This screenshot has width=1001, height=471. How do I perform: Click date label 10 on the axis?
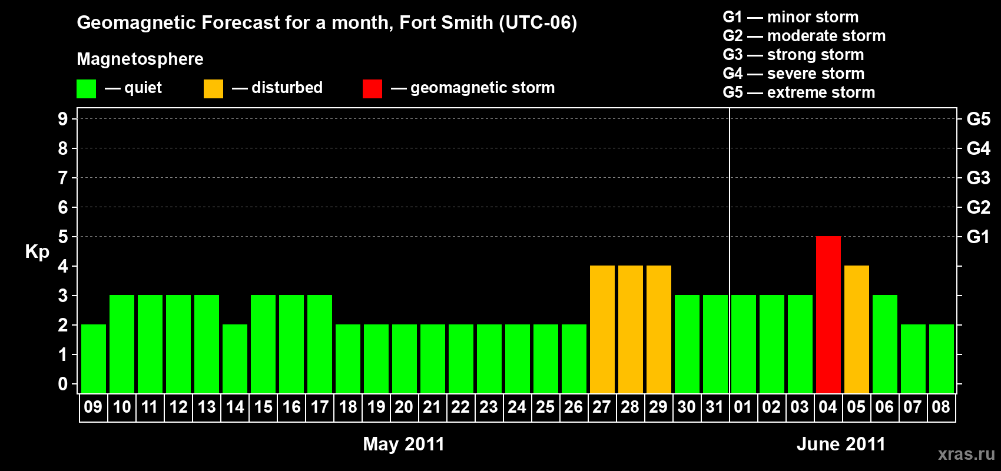(122, 407)
